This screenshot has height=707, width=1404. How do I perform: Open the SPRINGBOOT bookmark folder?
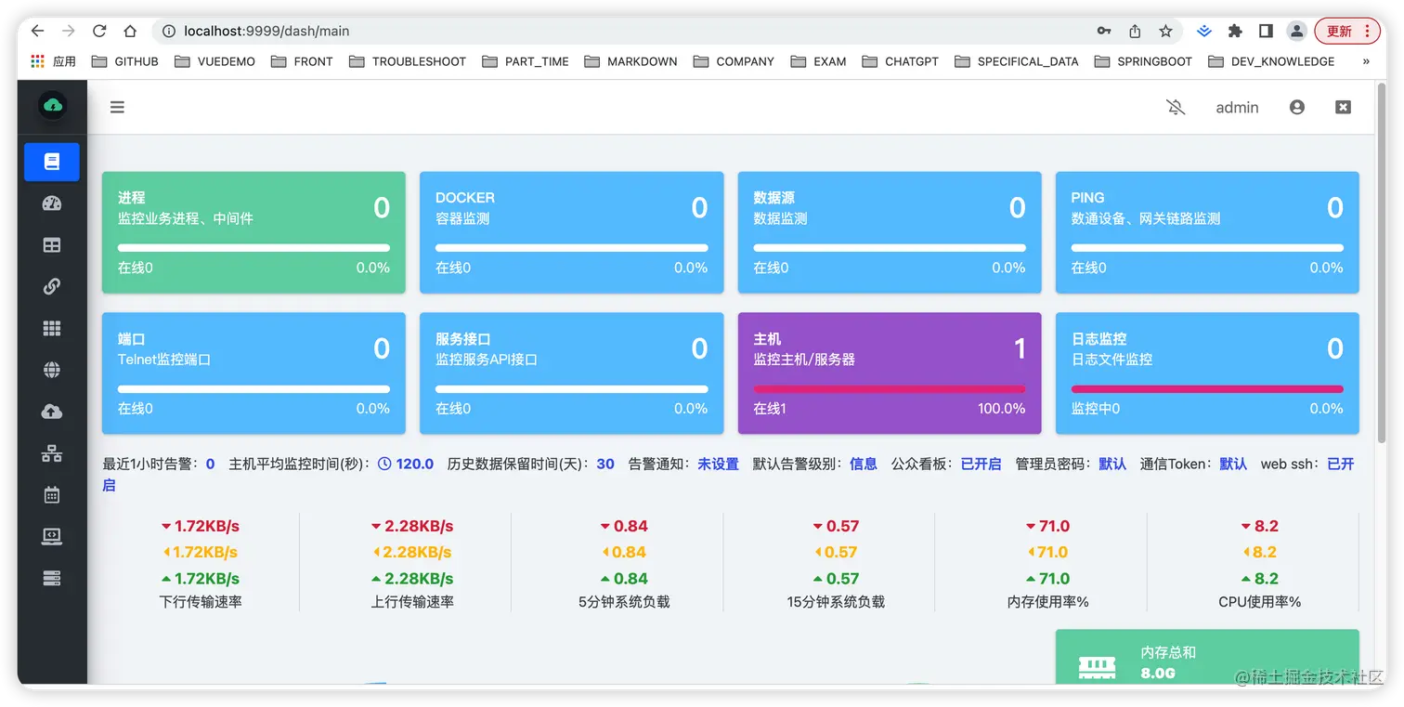pos(1144,61)
